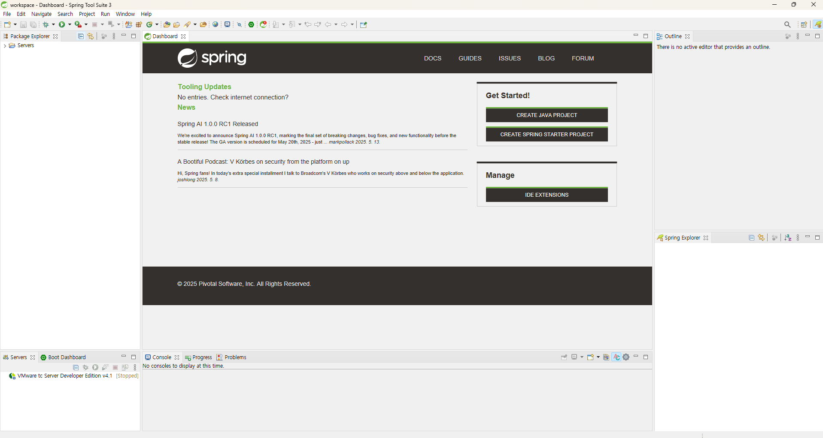This screenshot has width=823, height=438.
Task: Open the Spring AI 1.0.0 RC1 Released article
Action: [x=218, y=124]
